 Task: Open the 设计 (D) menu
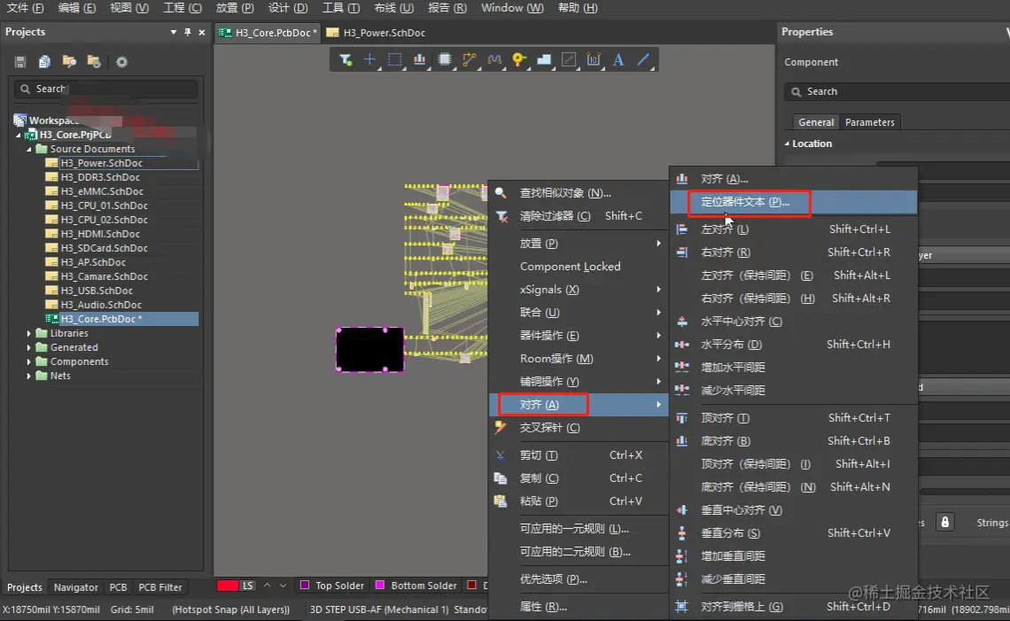point(288,8)
